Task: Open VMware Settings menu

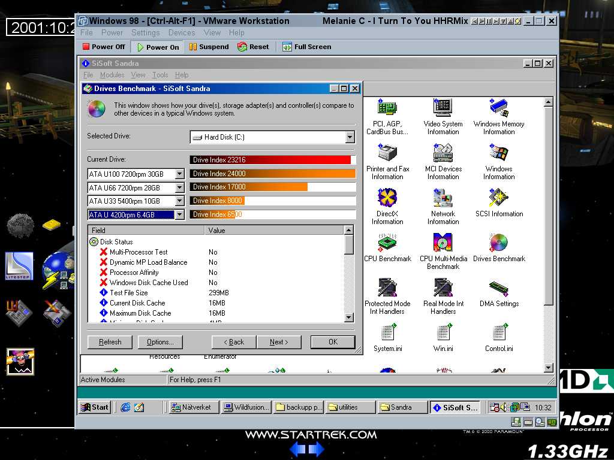Action: pyautogui.click(x=145, y=32)
